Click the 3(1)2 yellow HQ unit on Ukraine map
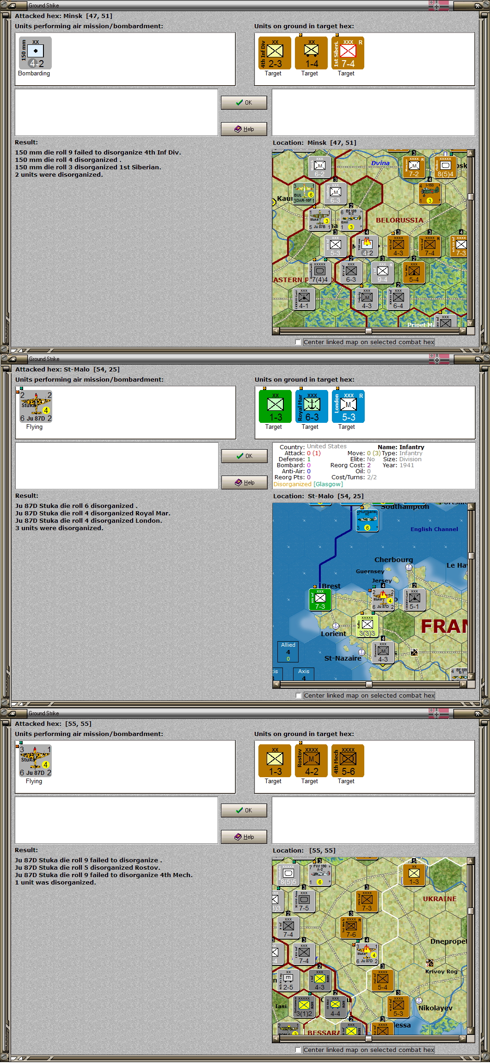This screenshot has width=490, height=1064. point(304,1007)
